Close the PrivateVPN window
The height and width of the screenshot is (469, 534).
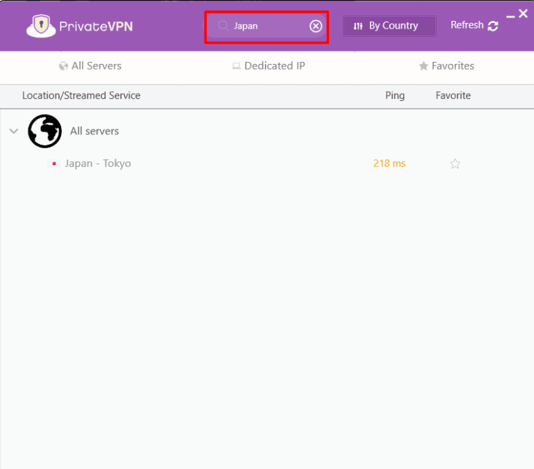(x=523, y=14)
